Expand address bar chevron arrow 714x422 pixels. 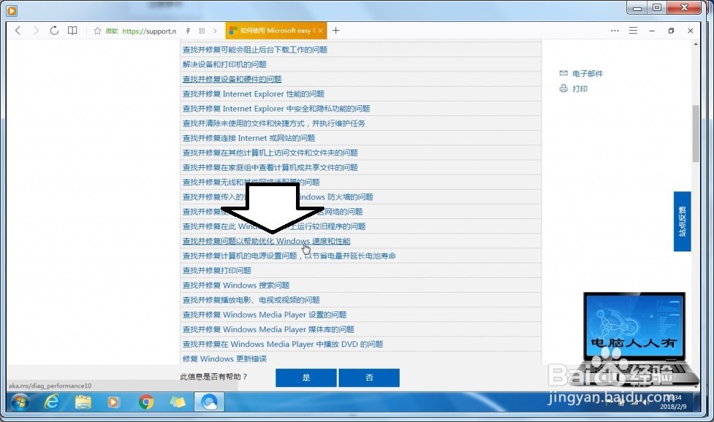pos(215,31)
